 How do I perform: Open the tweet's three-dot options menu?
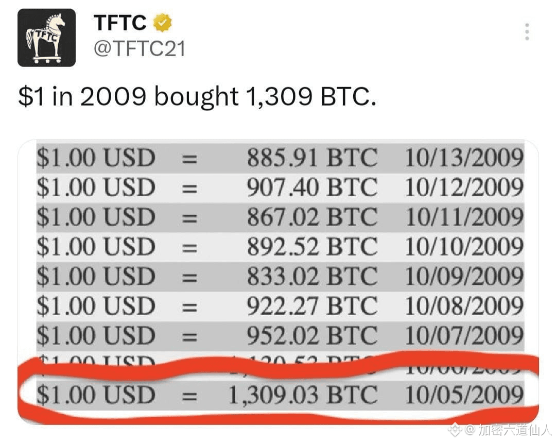tap(527, 32)
